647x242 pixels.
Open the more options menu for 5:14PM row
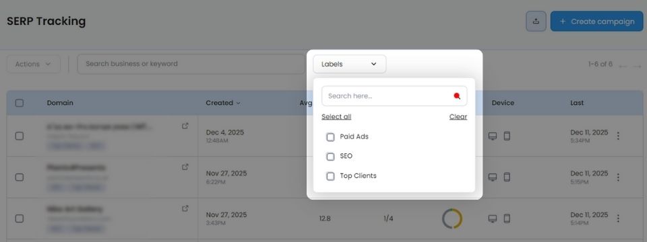coord(618,218)
